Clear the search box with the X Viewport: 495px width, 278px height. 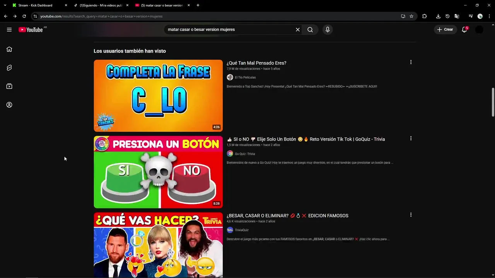(x=298, y=30)
